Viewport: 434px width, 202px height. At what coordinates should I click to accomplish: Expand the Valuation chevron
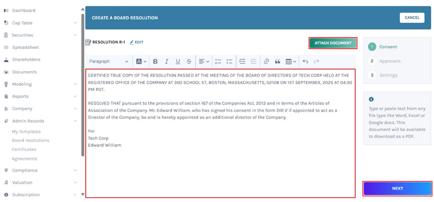click(x=75, y=182)
